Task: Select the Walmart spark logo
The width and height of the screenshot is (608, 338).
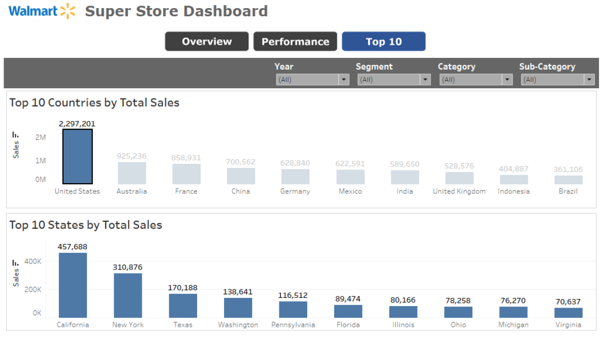Action: (x=68, y=11)
